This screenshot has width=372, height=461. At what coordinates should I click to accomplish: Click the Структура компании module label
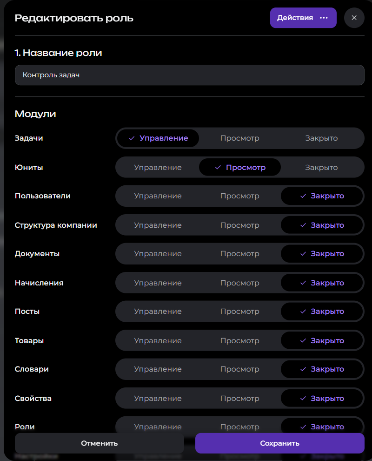click(56, 225)
